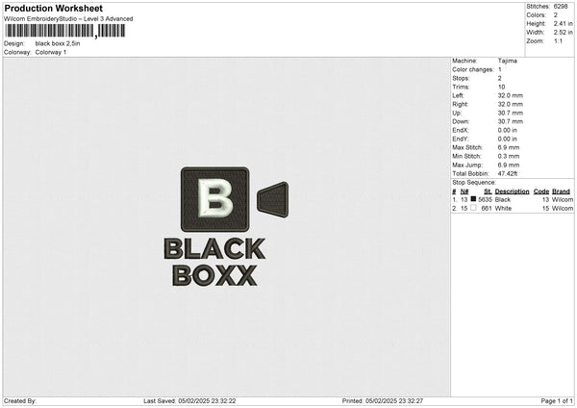Image resolution: width=577 pixels, height=408 pixels.
Task: Click the Trims value 10
Action: click(x=501, y=87)
